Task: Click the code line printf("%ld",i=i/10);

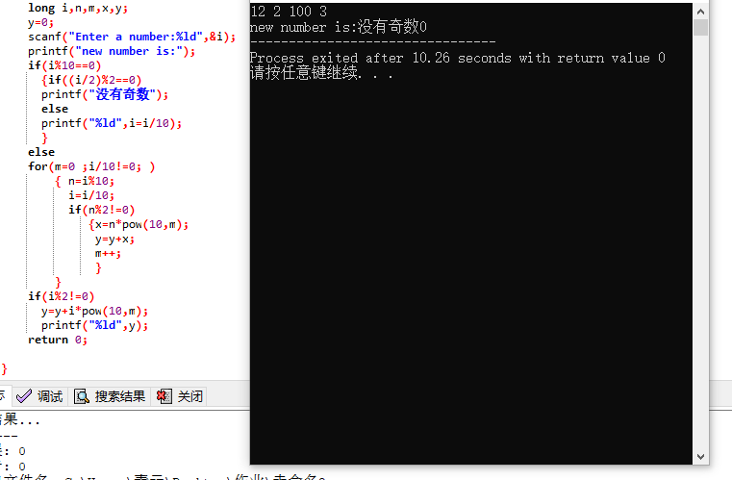Action: (x=112, y=123)
